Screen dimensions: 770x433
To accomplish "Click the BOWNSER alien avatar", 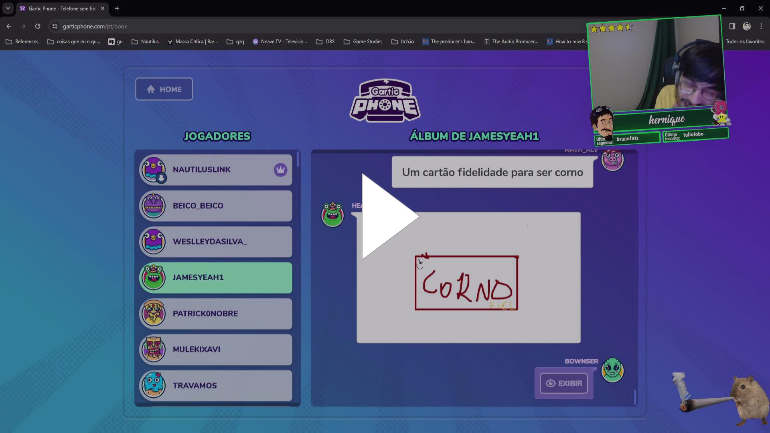I will pos(612,370).
